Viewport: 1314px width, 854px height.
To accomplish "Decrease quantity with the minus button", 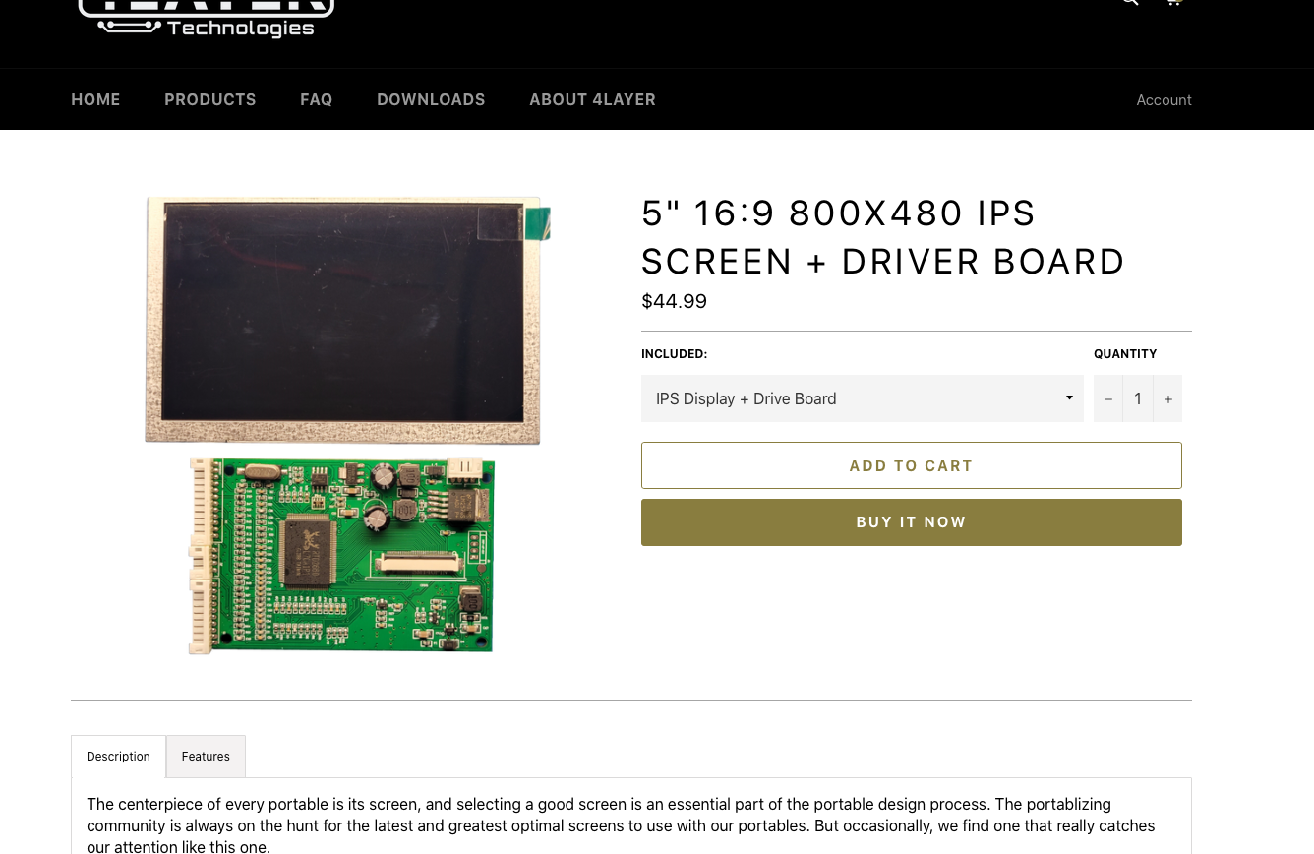I will point(1108,398).
